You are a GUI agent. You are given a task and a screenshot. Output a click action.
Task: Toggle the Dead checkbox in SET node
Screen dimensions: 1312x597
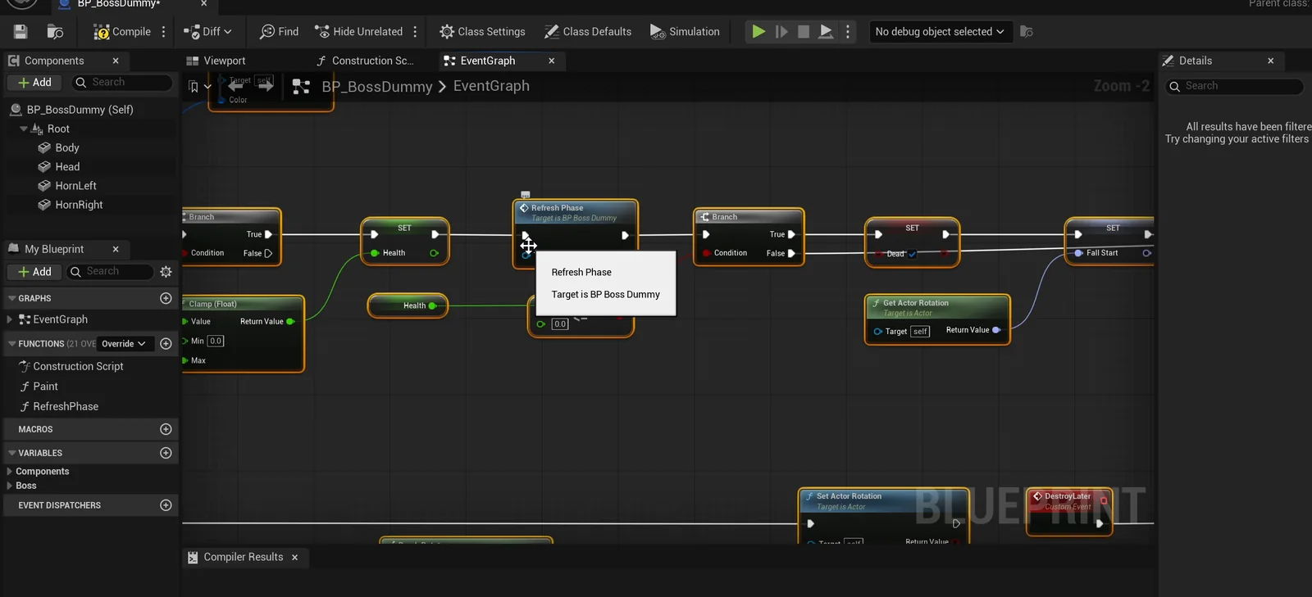[x=912, y=254]
